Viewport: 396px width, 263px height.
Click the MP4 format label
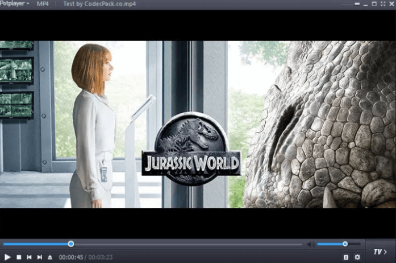[43, 4]
